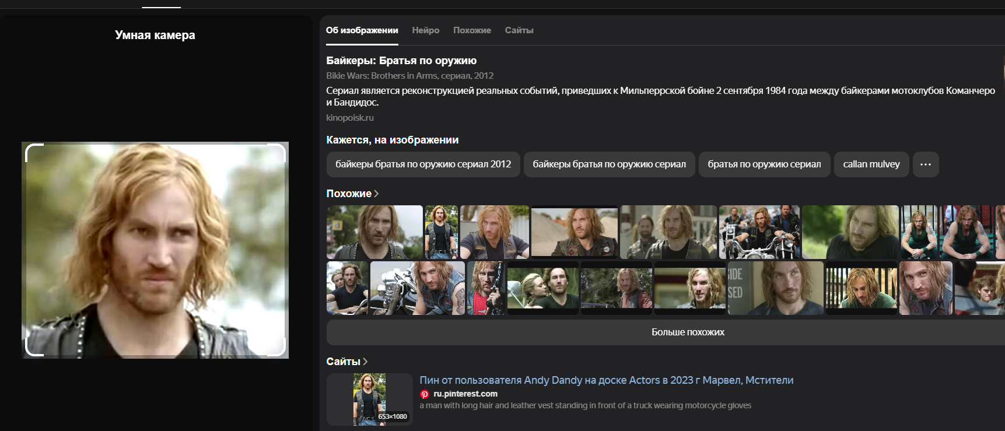The image size is (1005, 431).
Task: Open the similar image of man in red shirt holding gun
Action: tap(486, 288)
